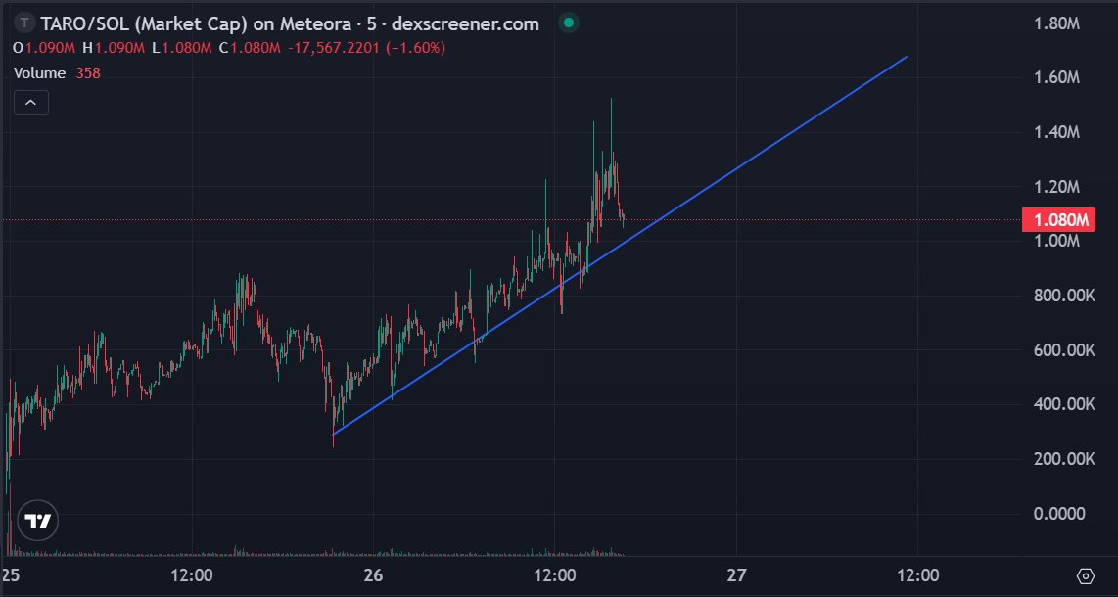Click the 800.00K price axis label
Viewport: 1118px width, 597px height.
pyautogui.click(x=1064, y=295)
